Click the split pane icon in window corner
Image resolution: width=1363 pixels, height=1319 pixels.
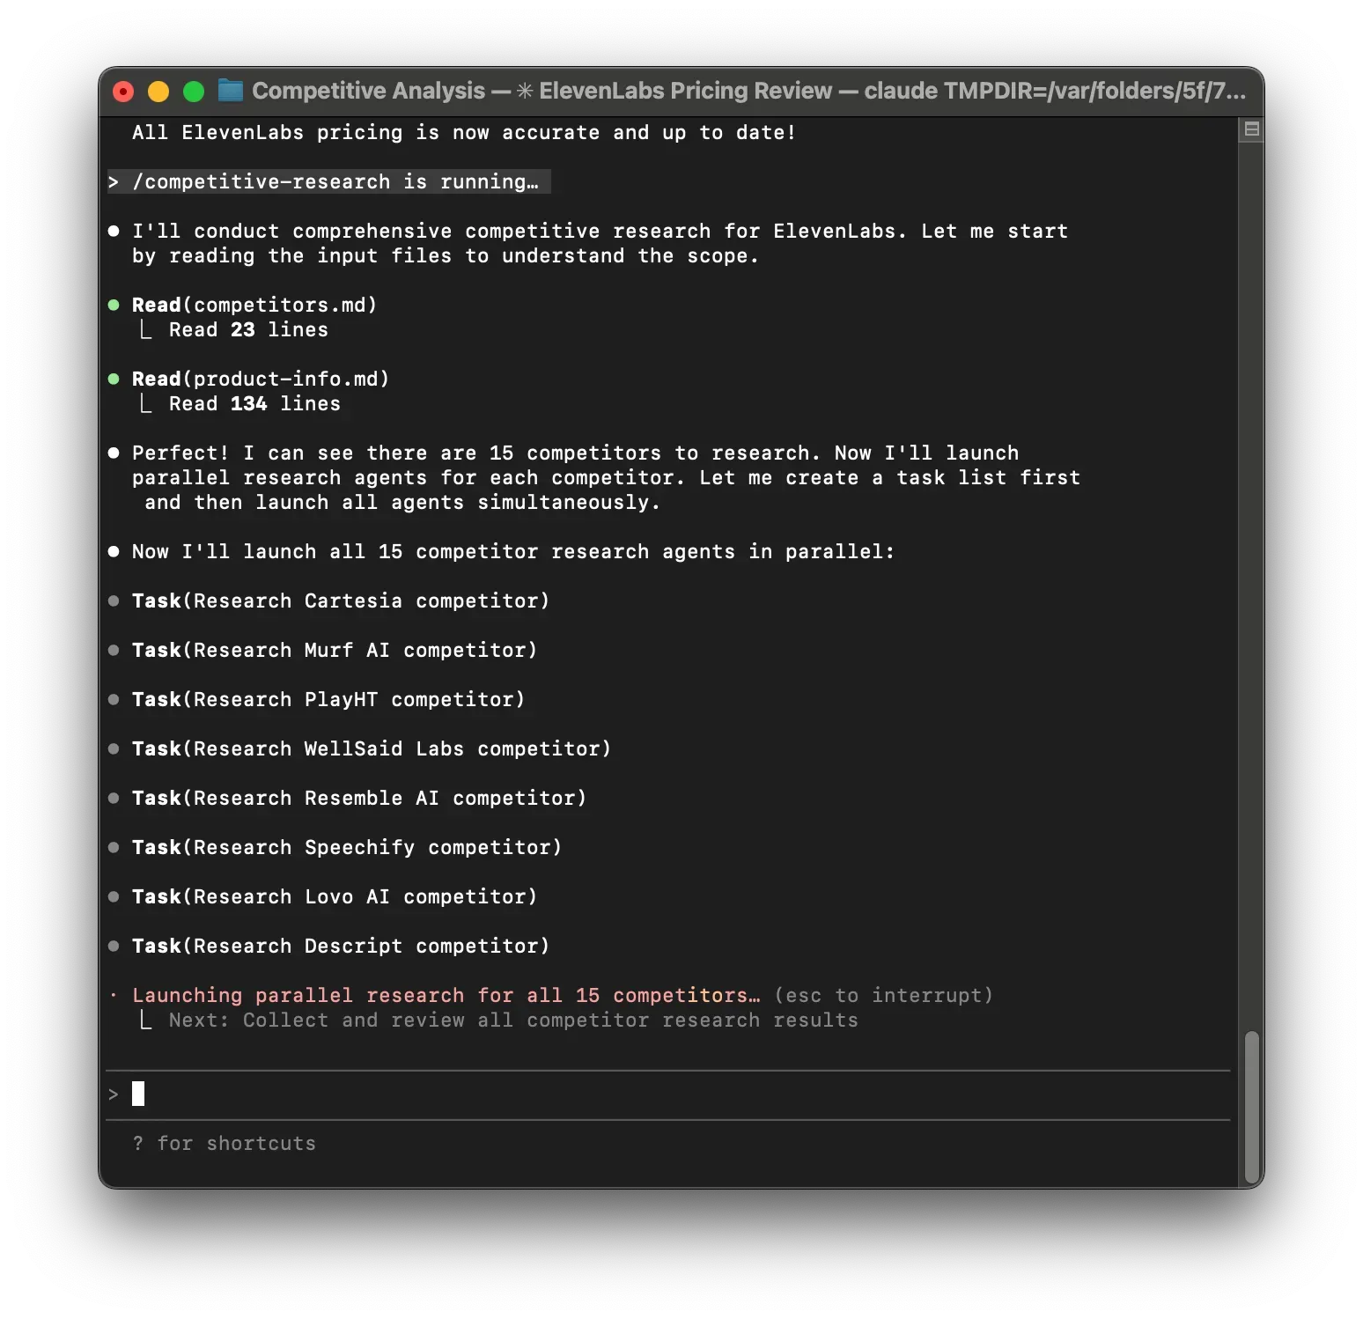1251,128
